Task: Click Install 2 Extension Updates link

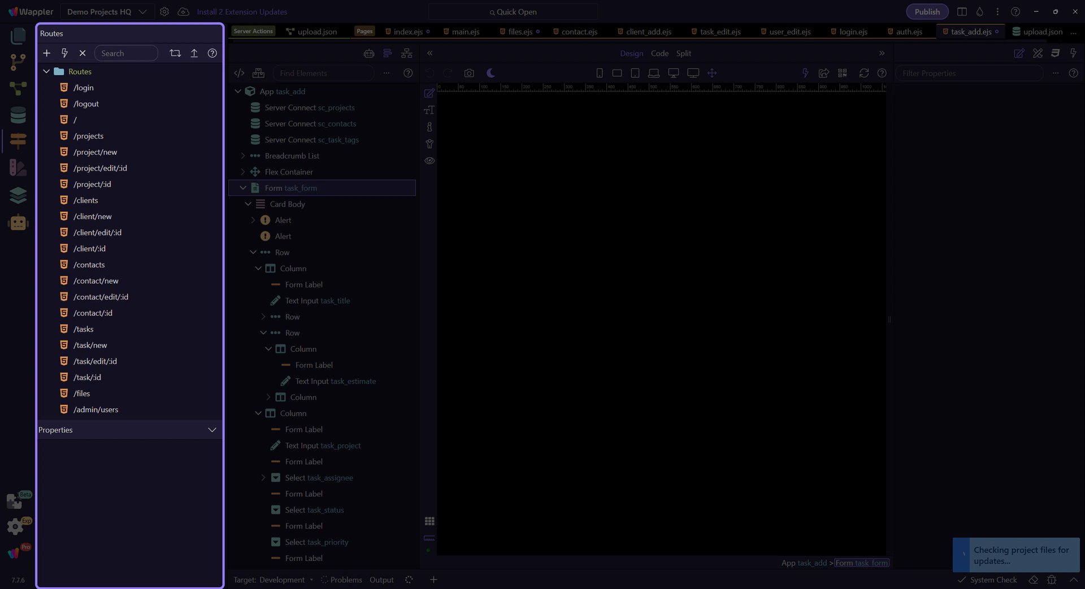Action: pyautogui.click(x=242, y=12)
